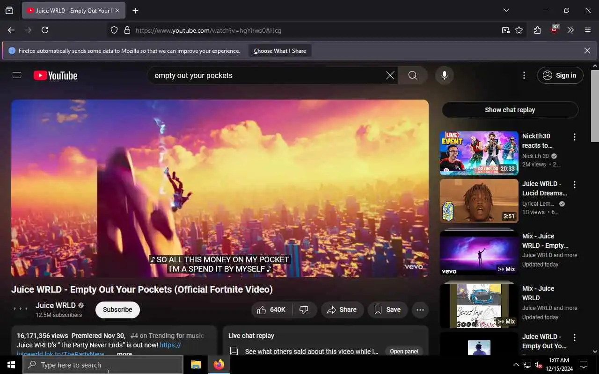The width and height of the screenshot is (599, 374).
Task: Show hidden system tray icons
Action: pos(516,365)
